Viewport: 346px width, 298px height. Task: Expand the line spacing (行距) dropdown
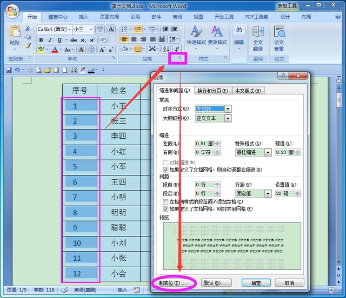click(268, 193)
